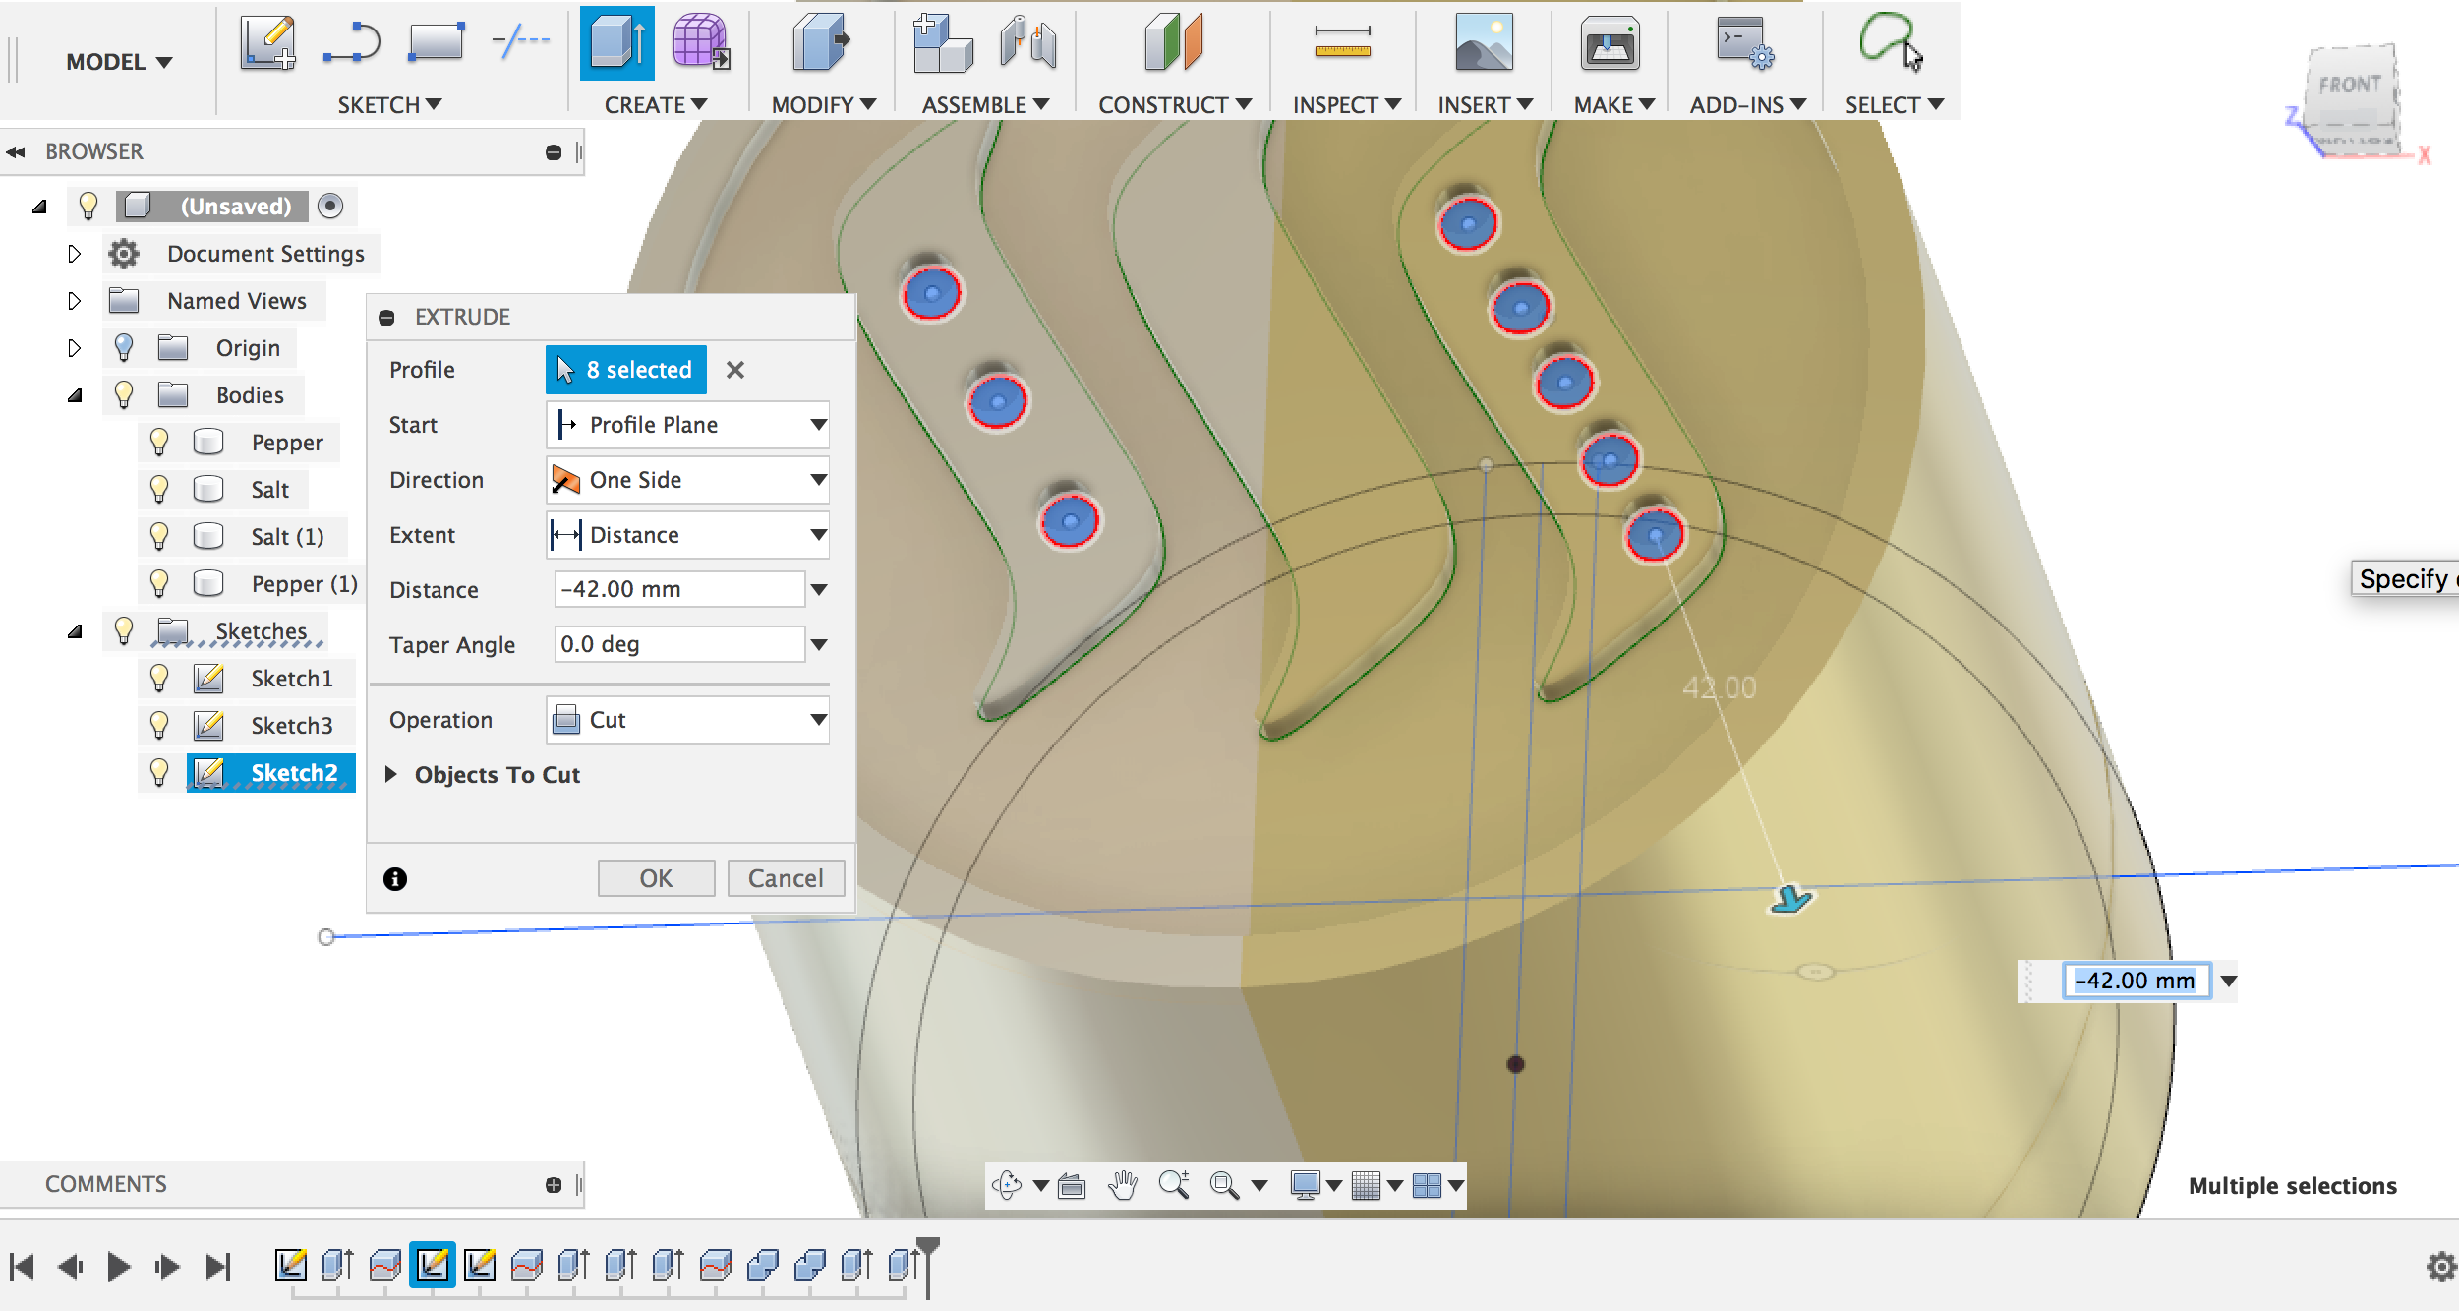The height and width of the screenshot is (1311, 2459).
Task: Open the Operation Cut dropdown
Action: click(688, 720)
